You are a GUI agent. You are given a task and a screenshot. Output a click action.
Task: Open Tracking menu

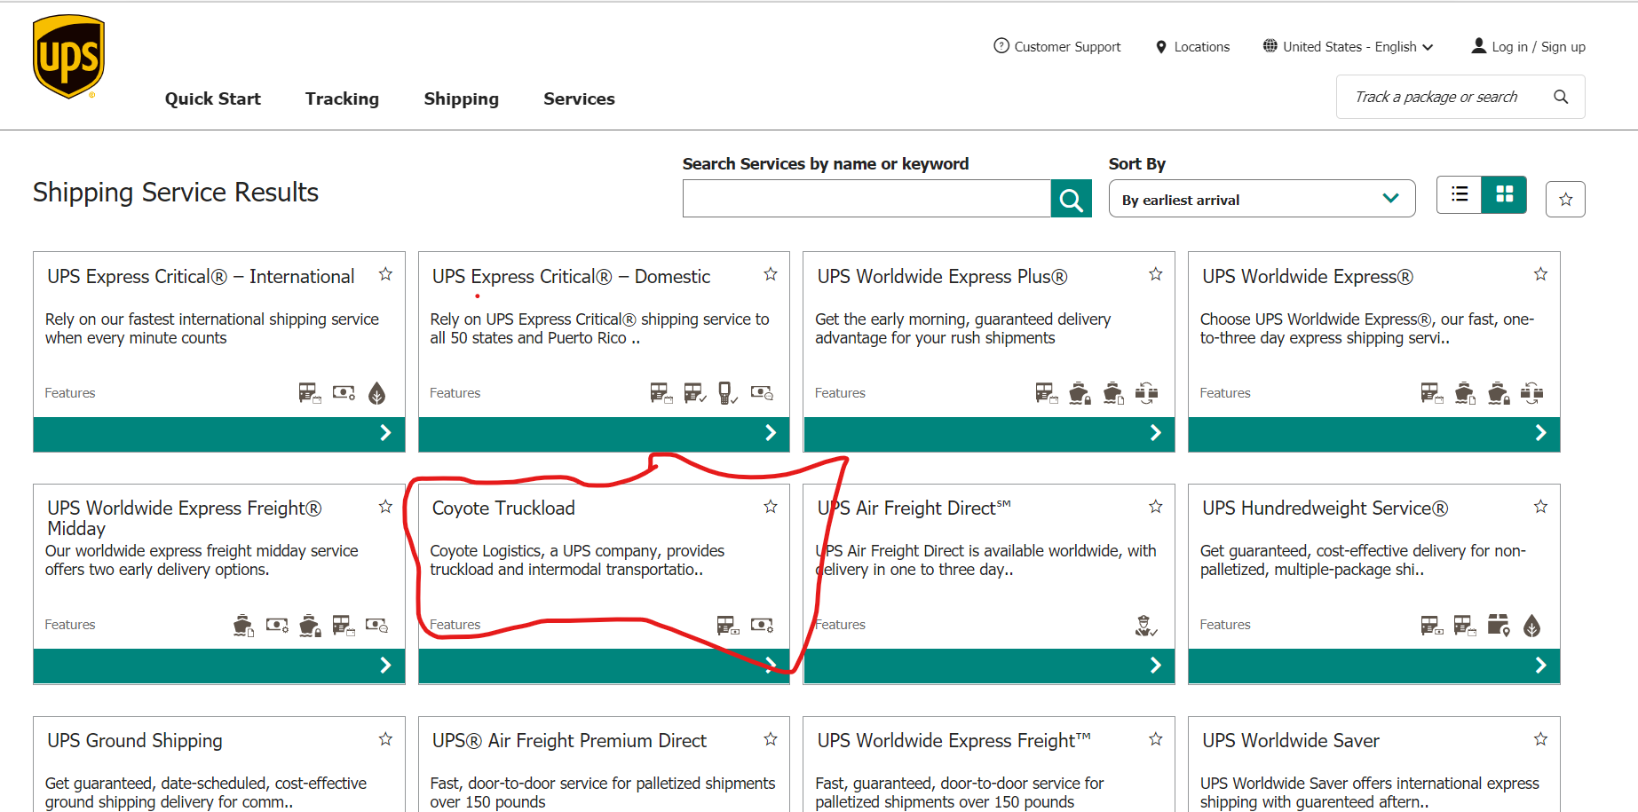342,99
